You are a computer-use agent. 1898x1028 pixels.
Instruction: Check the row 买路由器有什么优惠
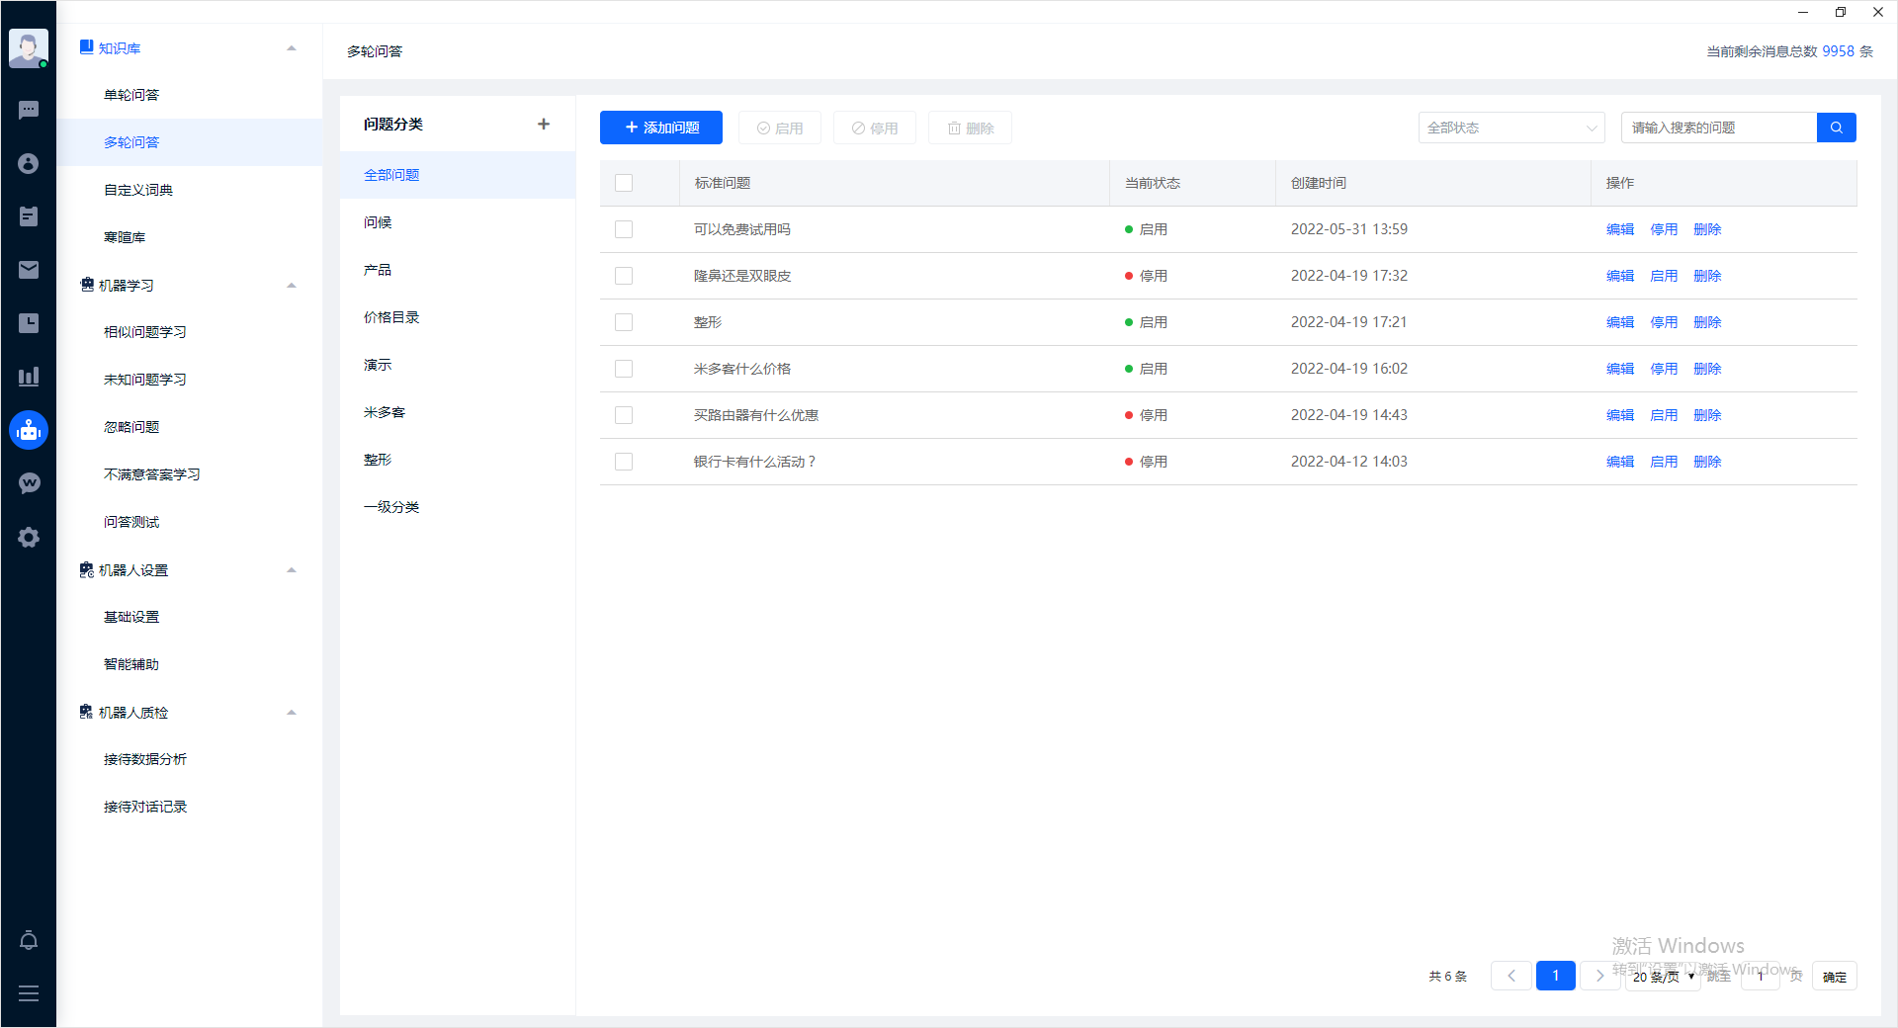tap(624, 415)
